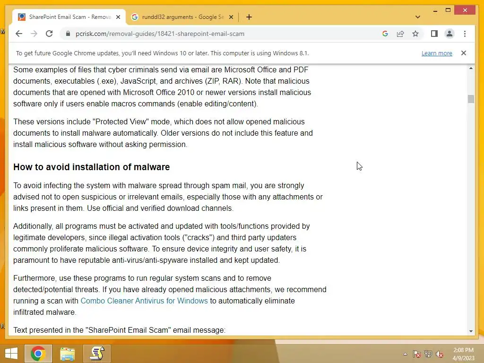Go back to the previous page

[x=19, y=34]
